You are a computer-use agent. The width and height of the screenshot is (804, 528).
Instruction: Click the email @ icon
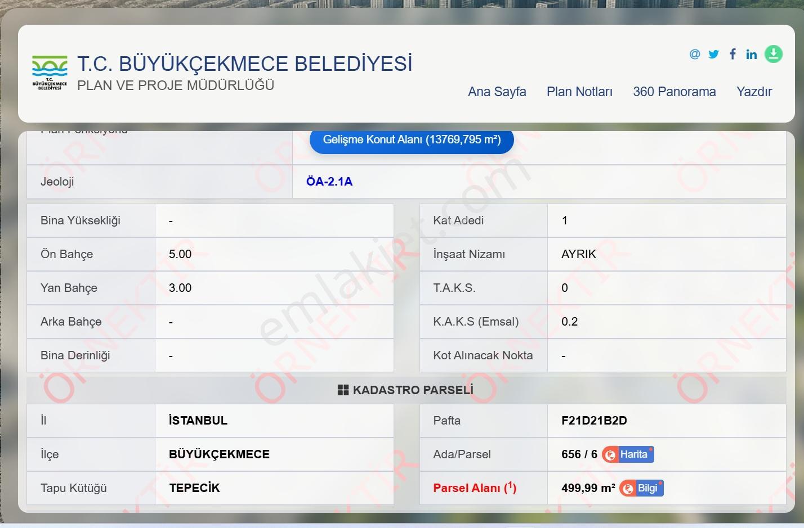(x=695, y=54)
